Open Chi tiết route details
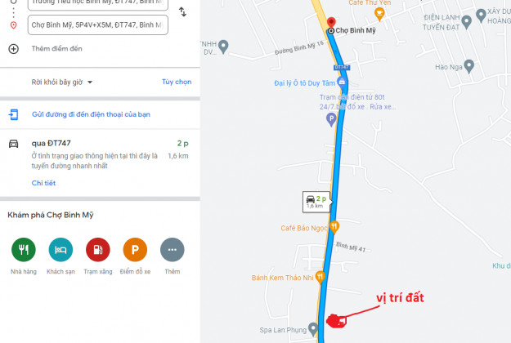Image resolution: width=511 pixels, height=343 pixels. [x=43, y=183]
